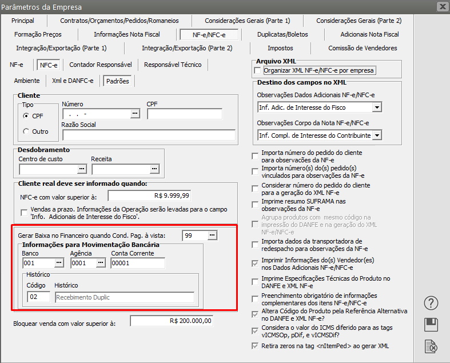
Task: Open Agência lookup ellipsis button
Action: (x=101, y=263)
